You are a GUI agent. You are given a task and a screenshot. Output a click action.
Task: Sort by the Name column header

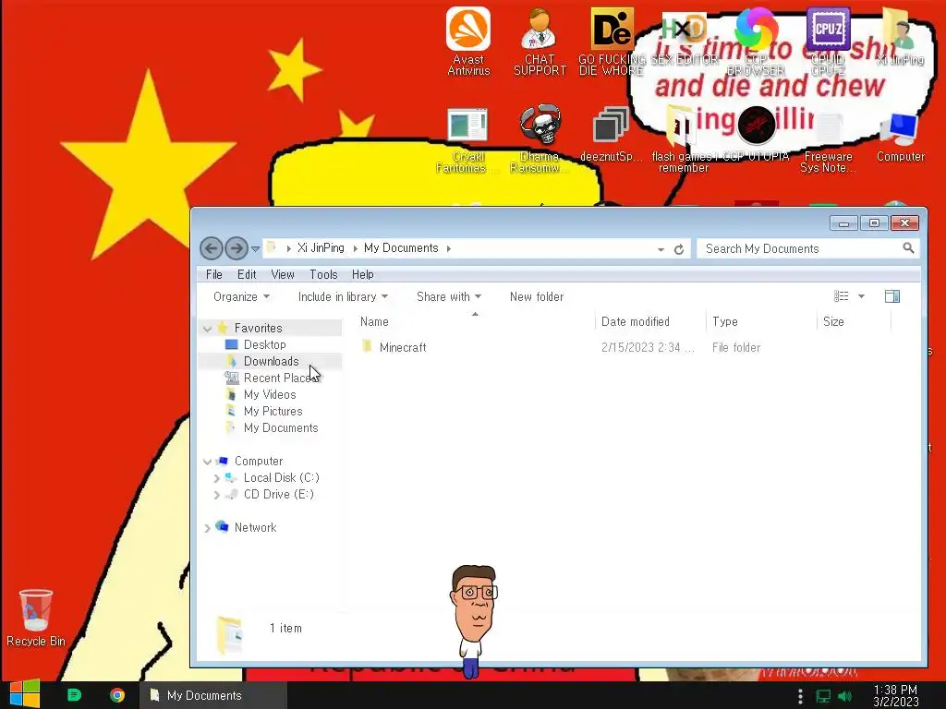476,321
